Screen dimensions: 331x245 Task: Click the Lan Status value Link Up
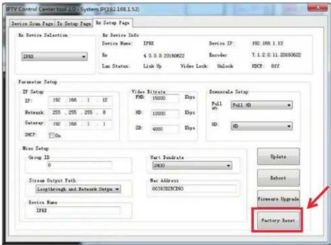[x=152, y=66]
